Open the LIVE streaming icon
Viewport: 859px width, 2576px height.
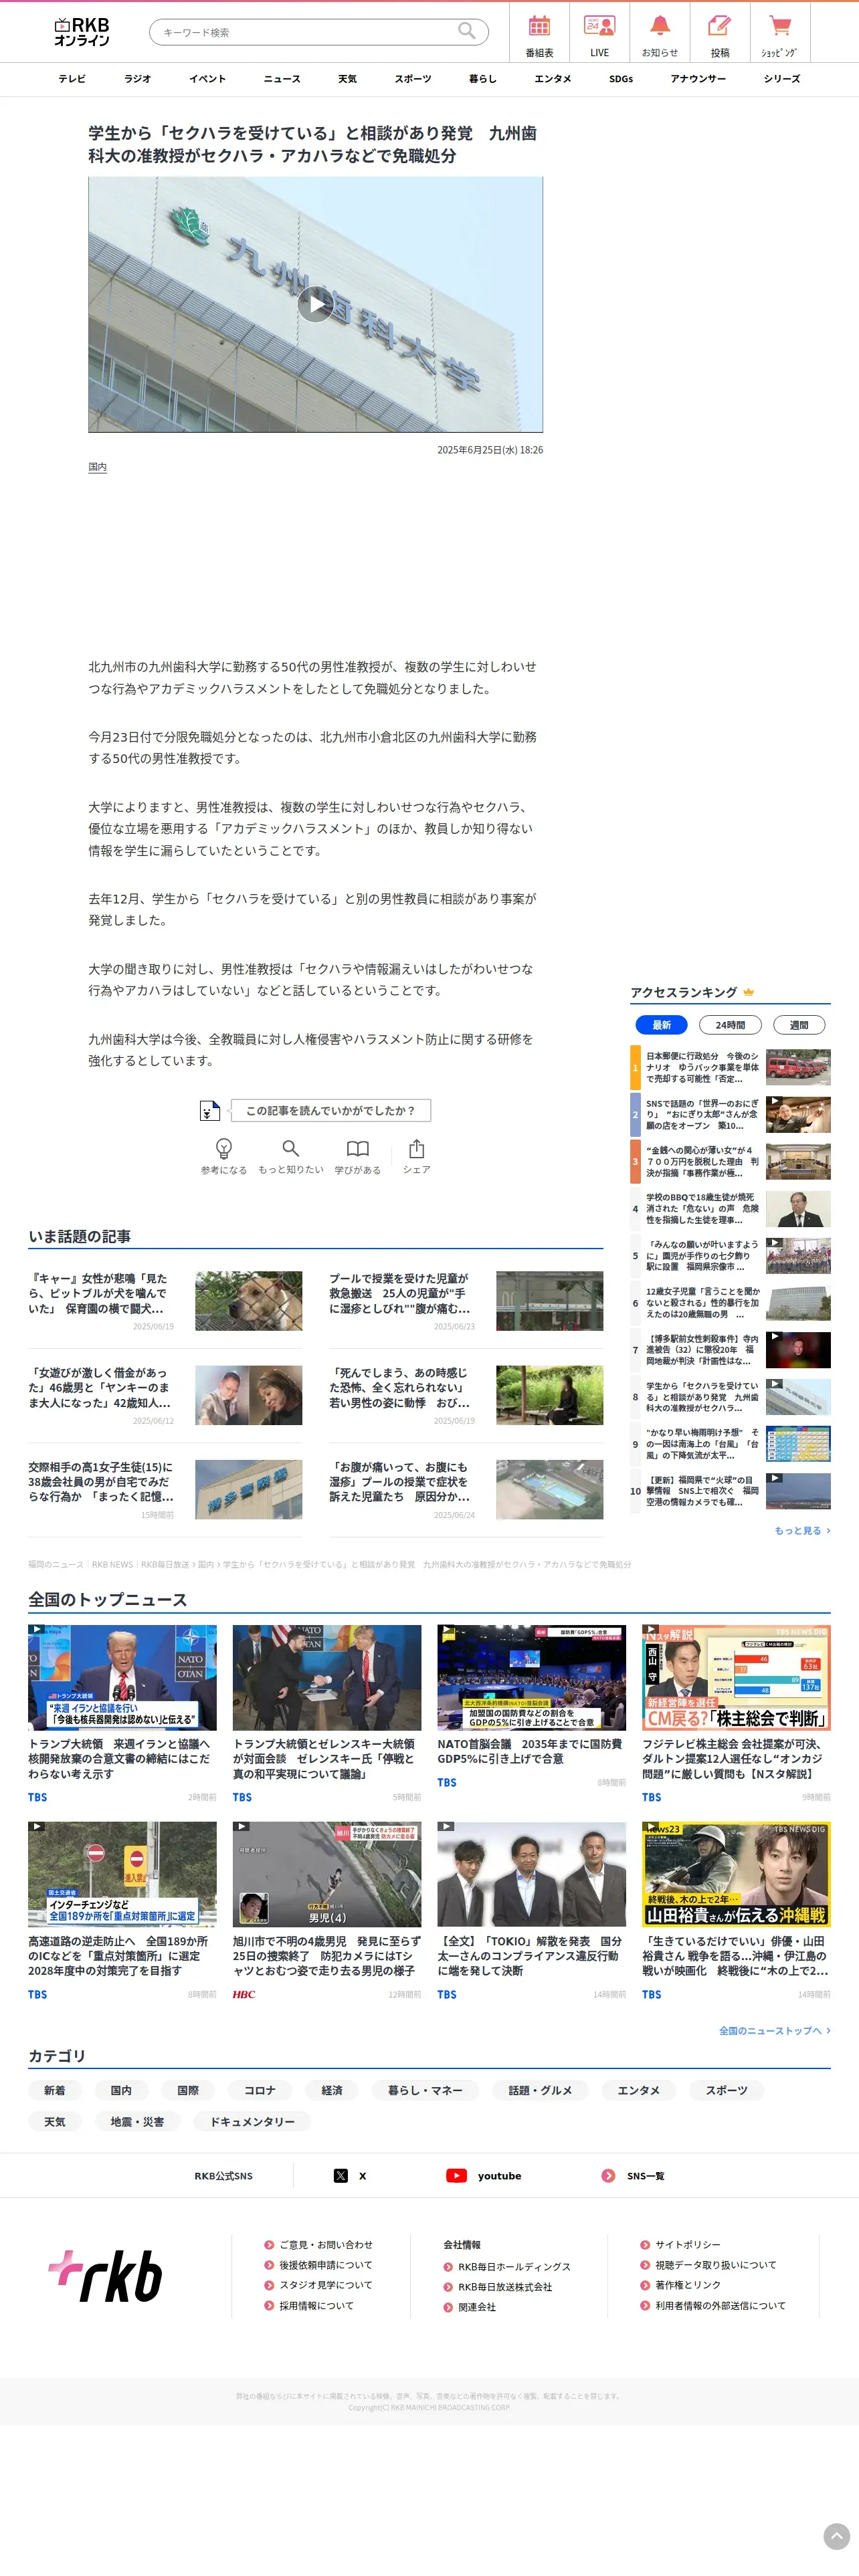(599, 35)
